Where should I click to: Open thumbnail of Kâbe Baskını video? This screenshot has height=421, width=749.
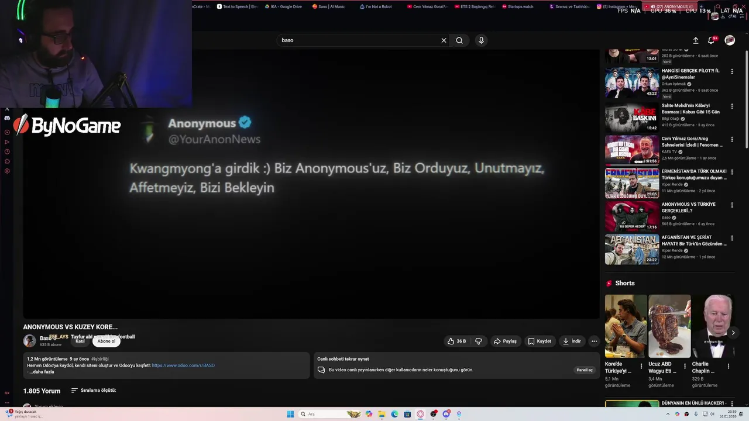click(x=632, y=117)
